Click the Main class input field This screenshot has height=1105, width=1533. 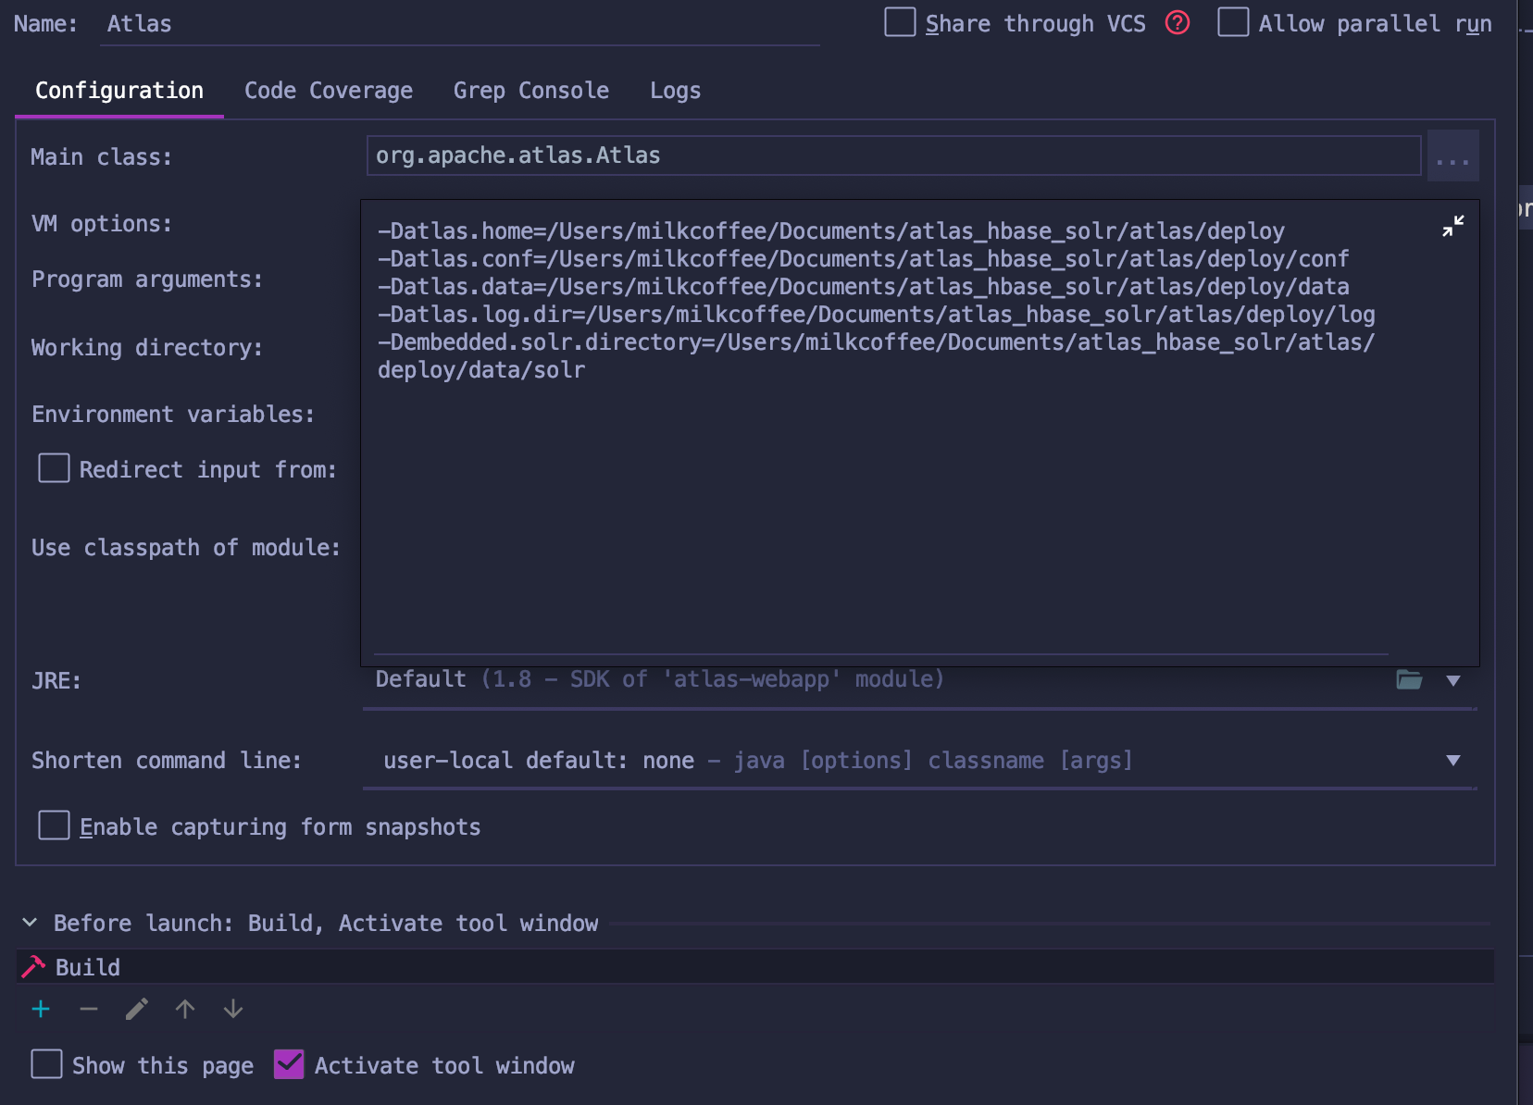coord(893,155)
